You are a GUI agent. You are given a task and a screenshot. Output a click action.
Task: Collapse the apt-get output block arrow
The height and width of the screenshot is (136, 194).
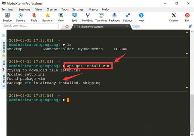(x=187, y=88)
